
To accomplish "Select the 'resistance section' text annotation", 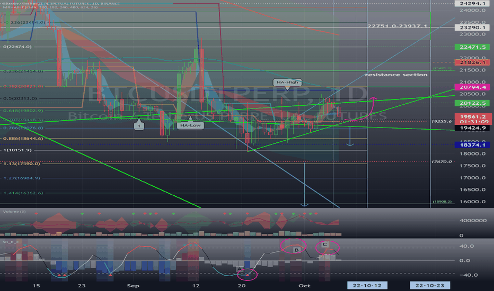I will point(396,75).
